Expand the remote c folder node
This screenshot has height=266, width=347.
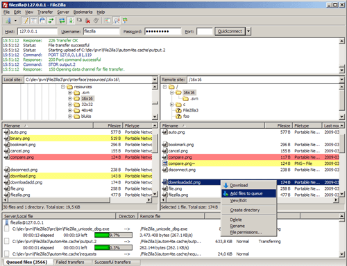tap(171, 105)
